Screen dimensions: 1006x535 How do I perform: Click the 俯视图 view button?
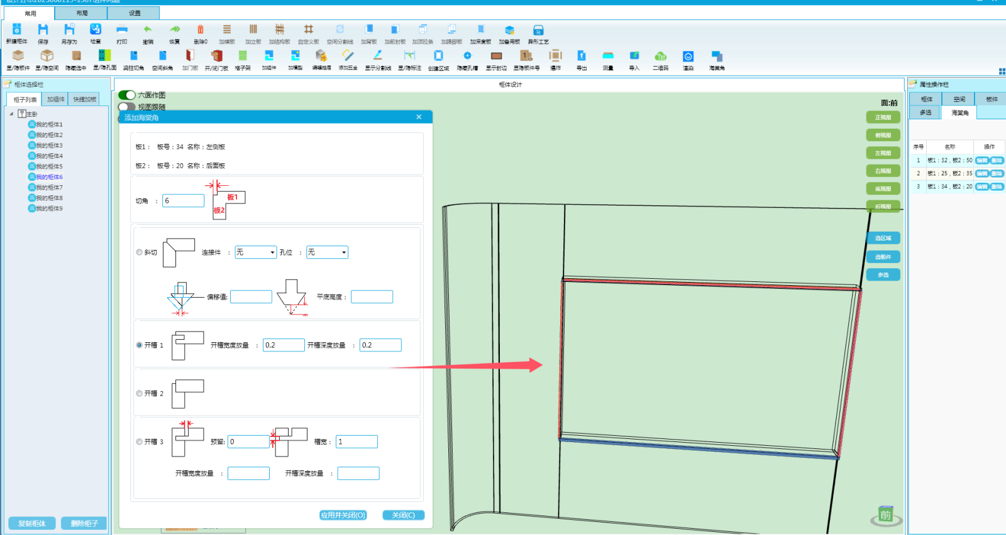883,135
